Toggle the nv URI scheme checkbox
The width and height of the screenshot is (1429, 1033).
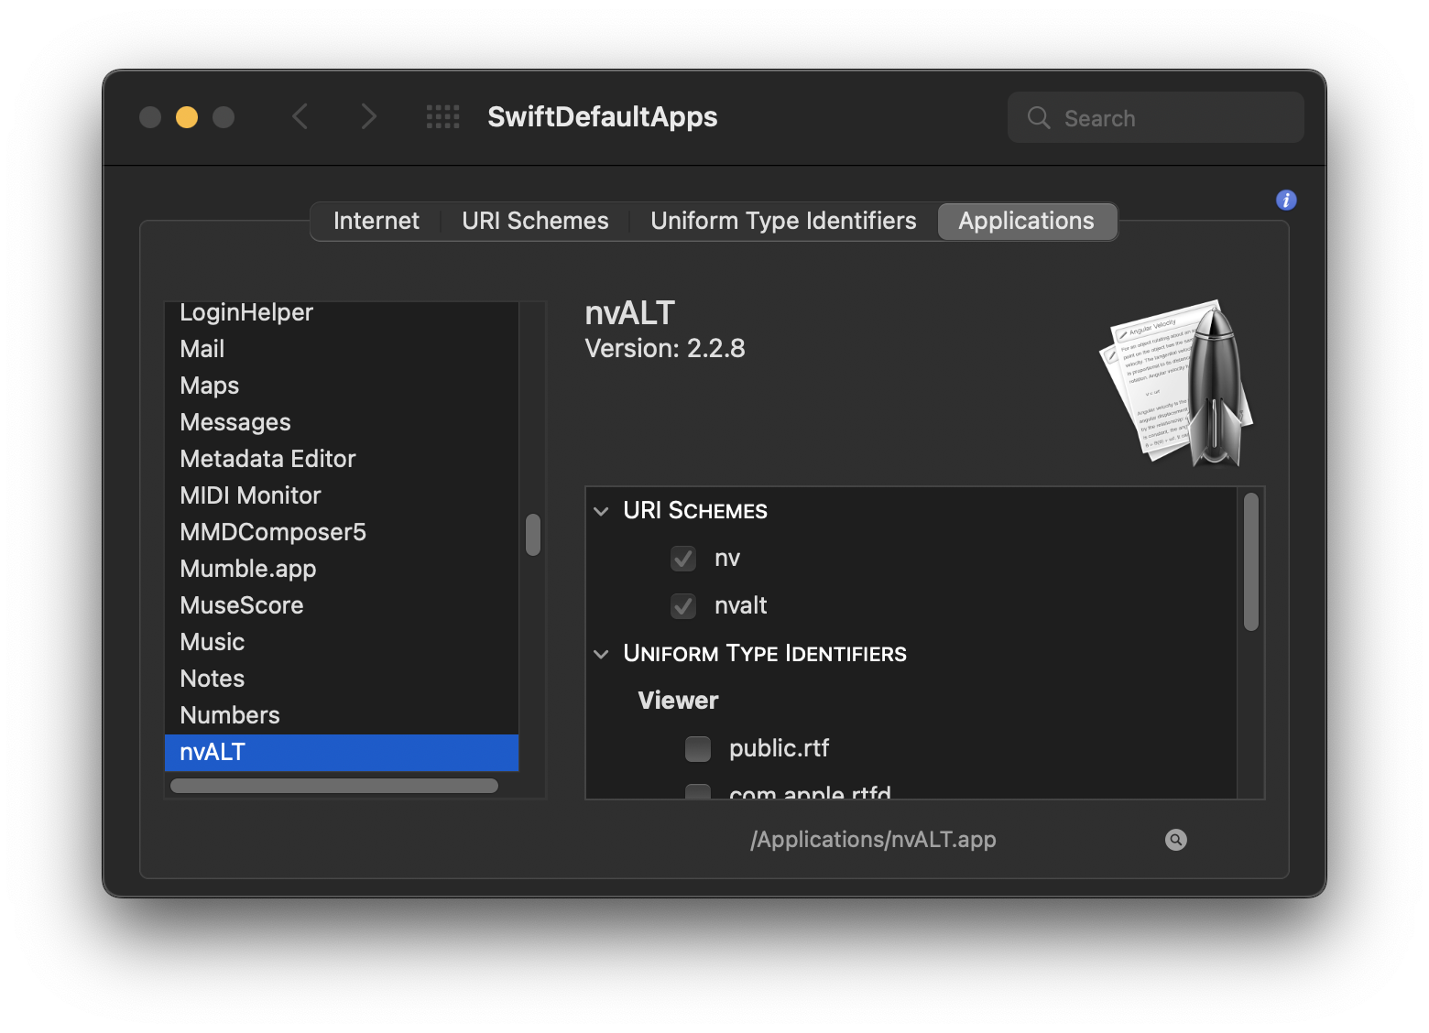click(x=683, y=559)
